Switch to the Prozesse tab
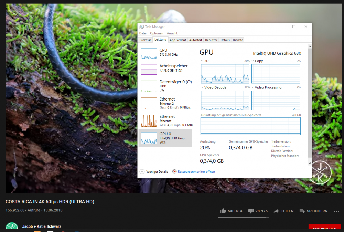 pyautogui.click(x=146, y=40)
